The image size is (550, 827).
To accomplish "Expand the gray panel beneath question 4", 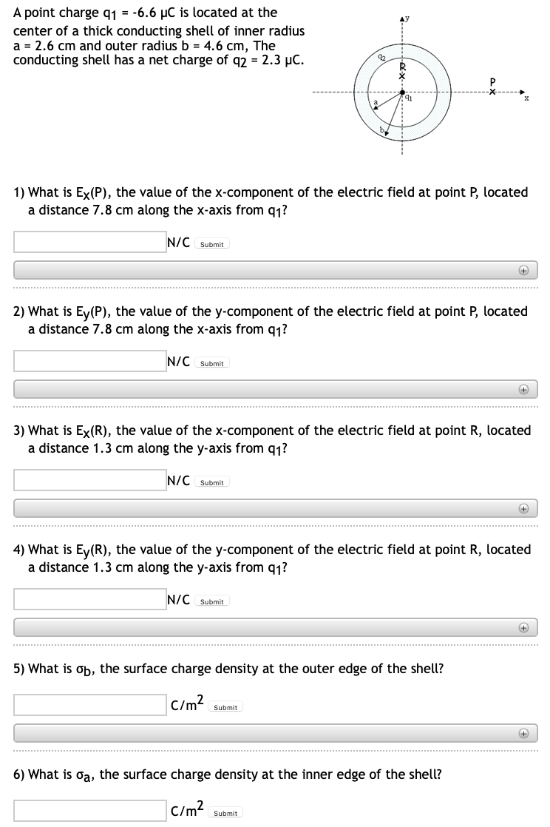I will point(275,627).
